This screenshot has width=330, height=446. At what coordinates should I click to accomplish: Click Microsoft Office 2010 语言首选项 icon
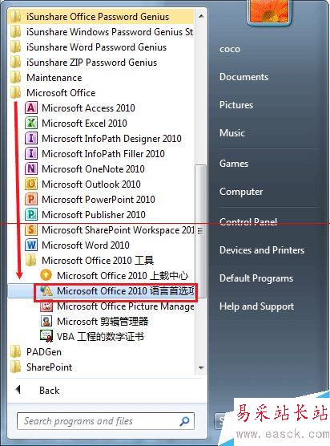[46, 291]
